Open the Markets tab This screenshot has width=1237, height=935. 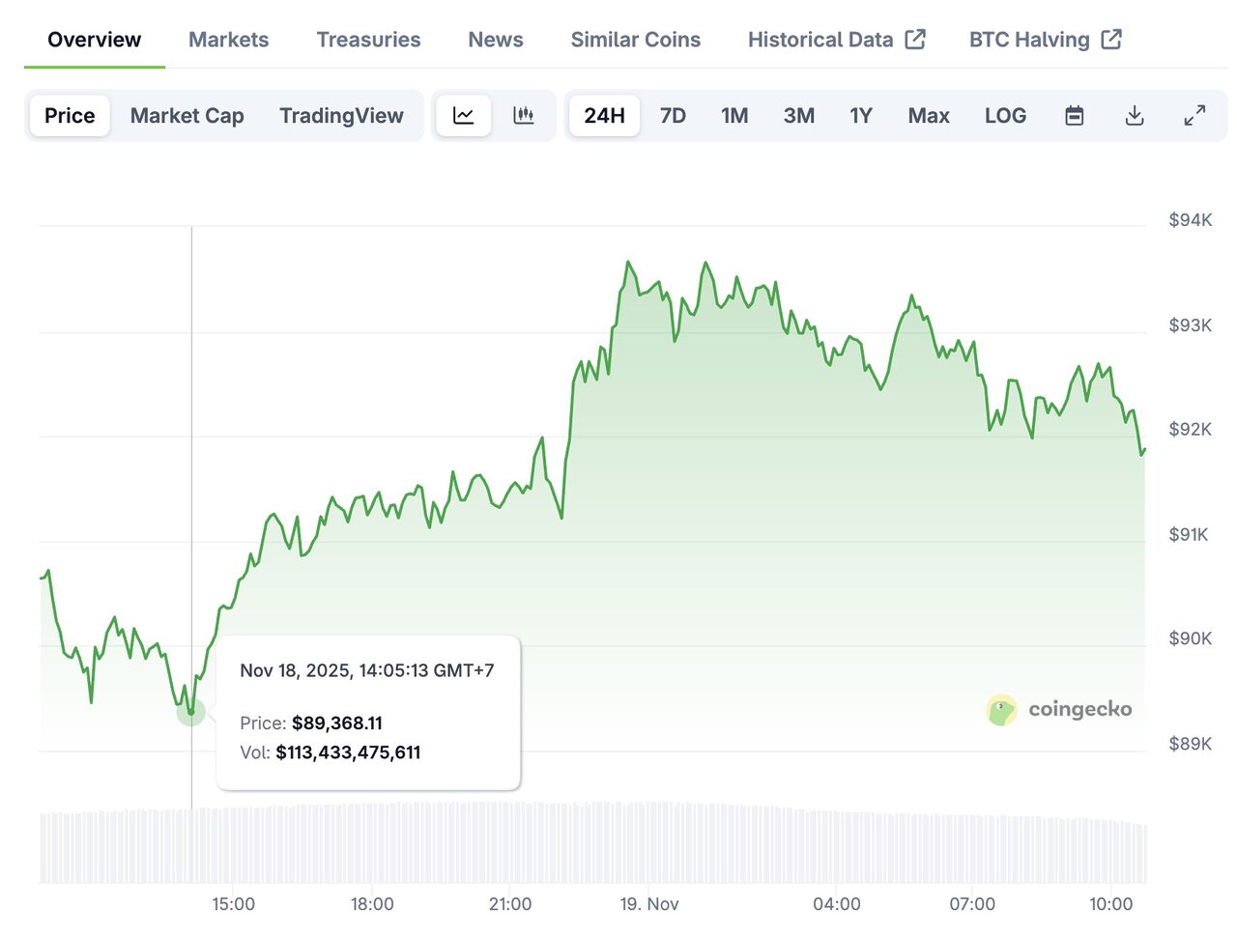click(228, 40)
